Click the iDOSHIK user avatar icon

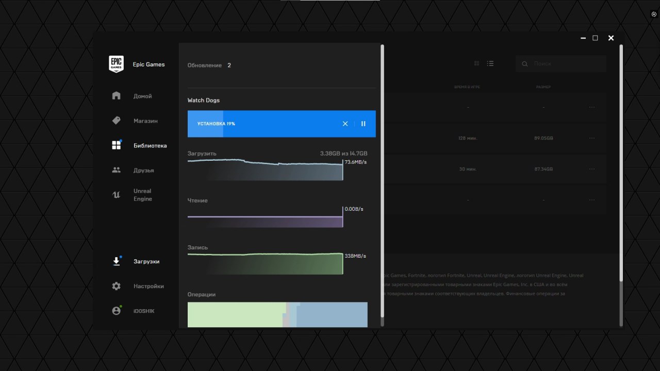coord(116,311)
